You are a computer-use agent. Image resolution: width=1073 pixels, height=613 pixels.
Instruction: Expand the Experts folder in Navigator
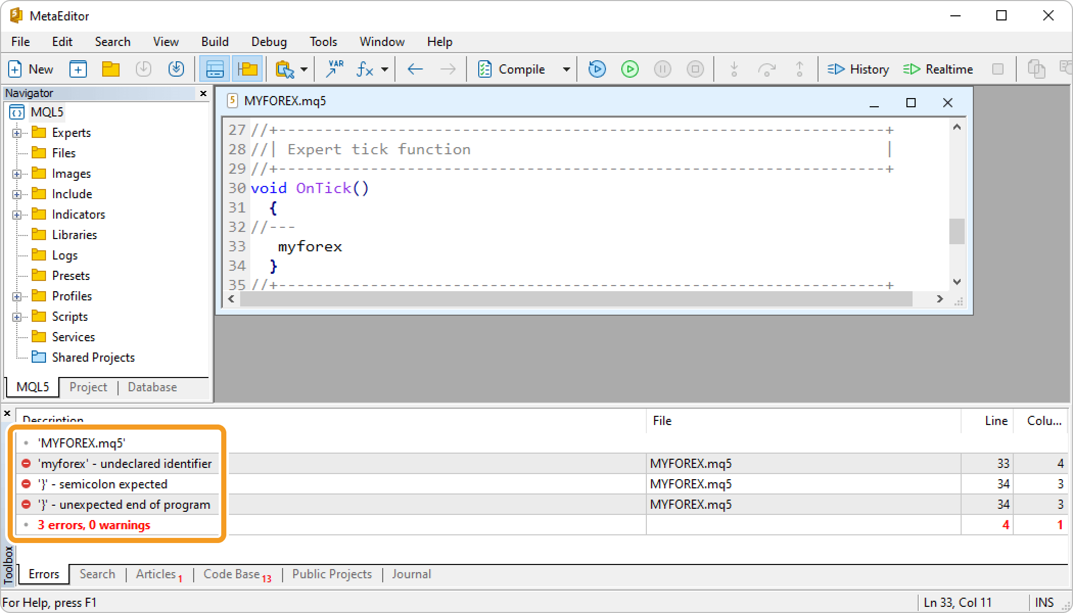click(17, 133)
